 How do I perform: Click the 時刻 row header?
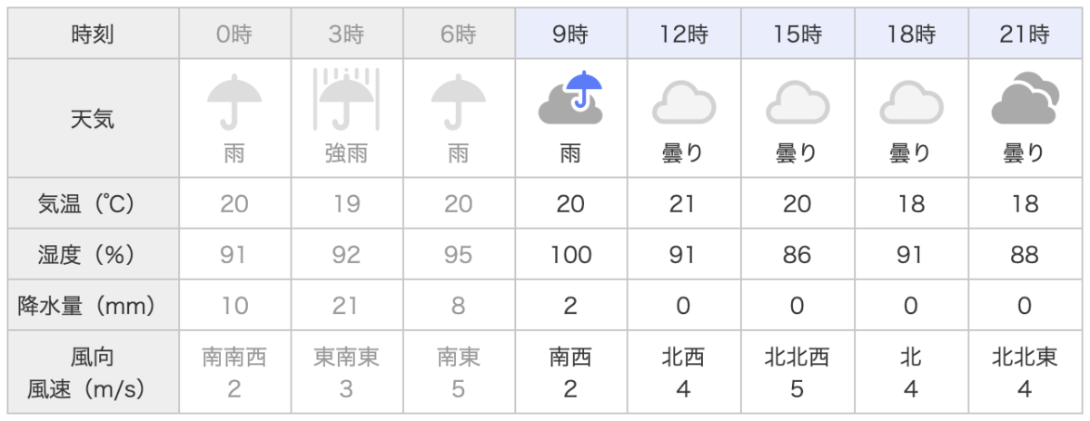coord(94,35)
